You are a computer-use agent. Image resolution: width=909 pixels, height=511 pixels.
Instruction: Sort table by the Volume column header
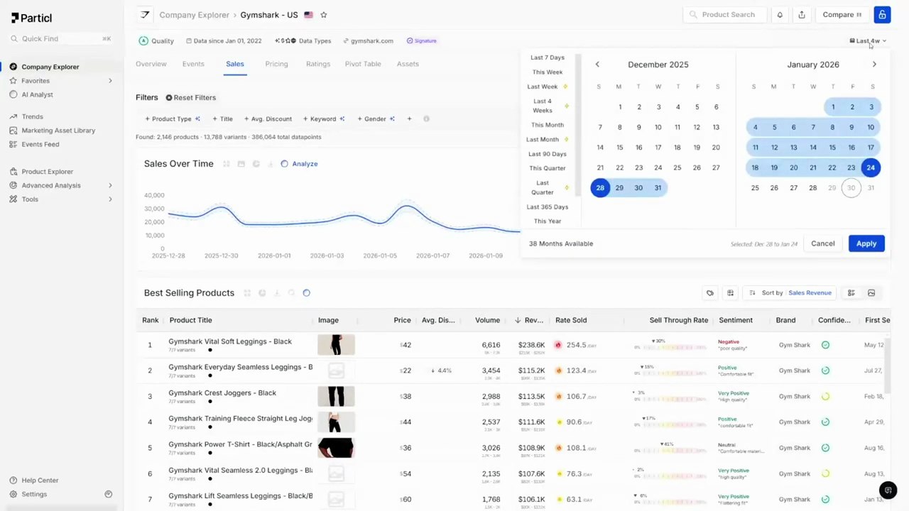click(487, 320)
